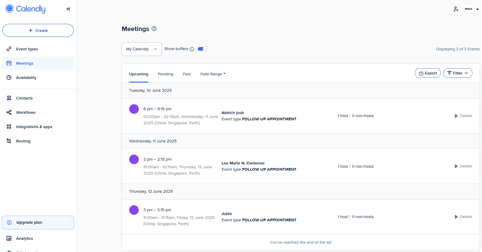Click the Create button

pos(38,30)
